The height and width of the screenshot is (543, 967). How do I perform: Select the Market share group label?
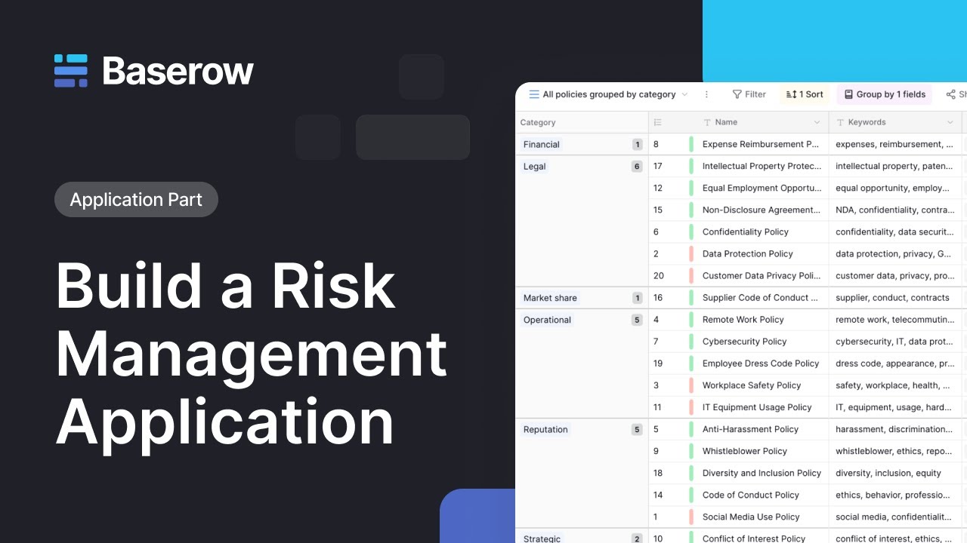(550, 298)
